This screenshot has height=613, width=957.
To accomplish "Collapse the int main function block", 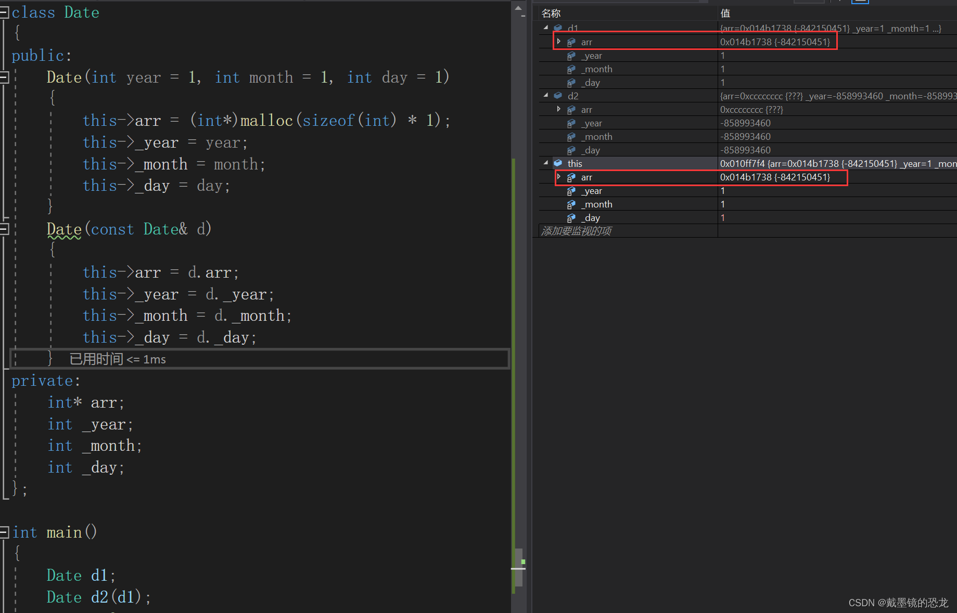I will point(4,532).
